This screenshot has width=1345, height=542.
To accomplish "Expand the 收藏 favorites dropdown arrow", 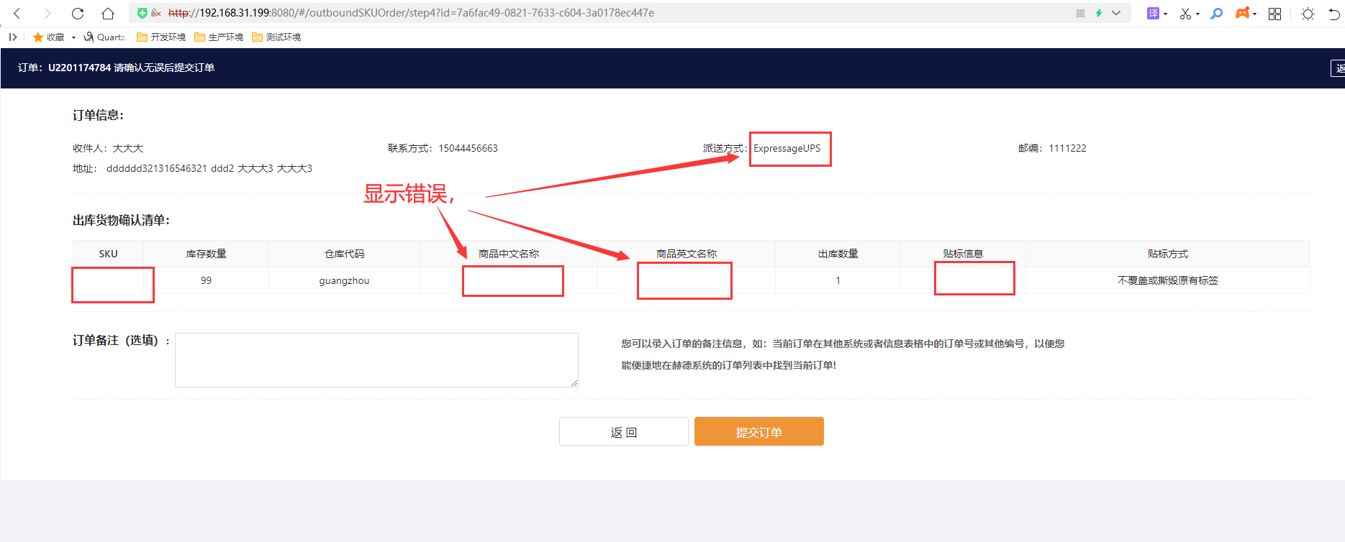I will (x=73, y=37).
